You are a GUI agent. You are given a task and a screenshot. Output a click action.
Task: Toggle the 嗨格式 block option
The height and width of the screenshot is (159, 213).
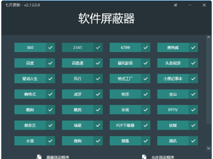[x=35, y=94]
